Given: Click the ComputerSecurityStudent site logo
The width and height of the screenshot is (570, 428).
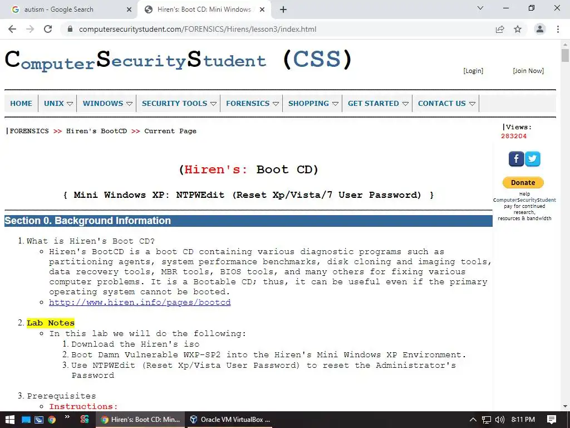Looking at the screenshot, I should (178, 60).
